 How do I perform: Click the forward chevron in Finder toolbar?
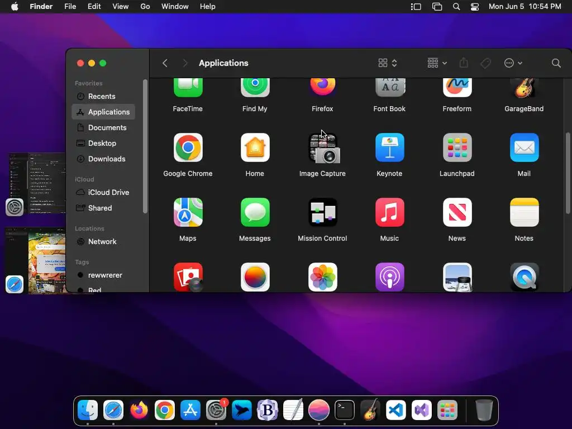pos(185,63)
